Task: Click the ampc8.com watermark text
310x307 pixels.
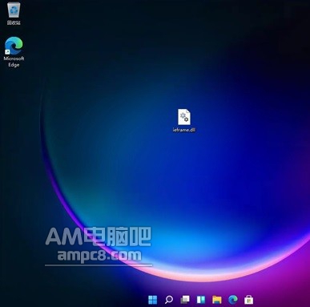Action: [99, 255]
